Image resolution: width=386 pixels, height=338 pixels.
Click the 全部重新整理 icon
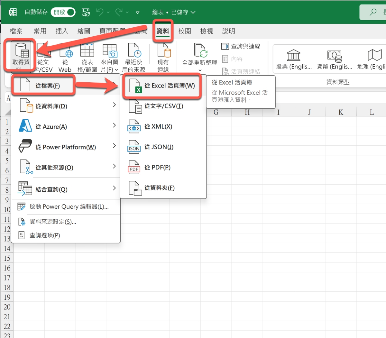tap(199, 54)
